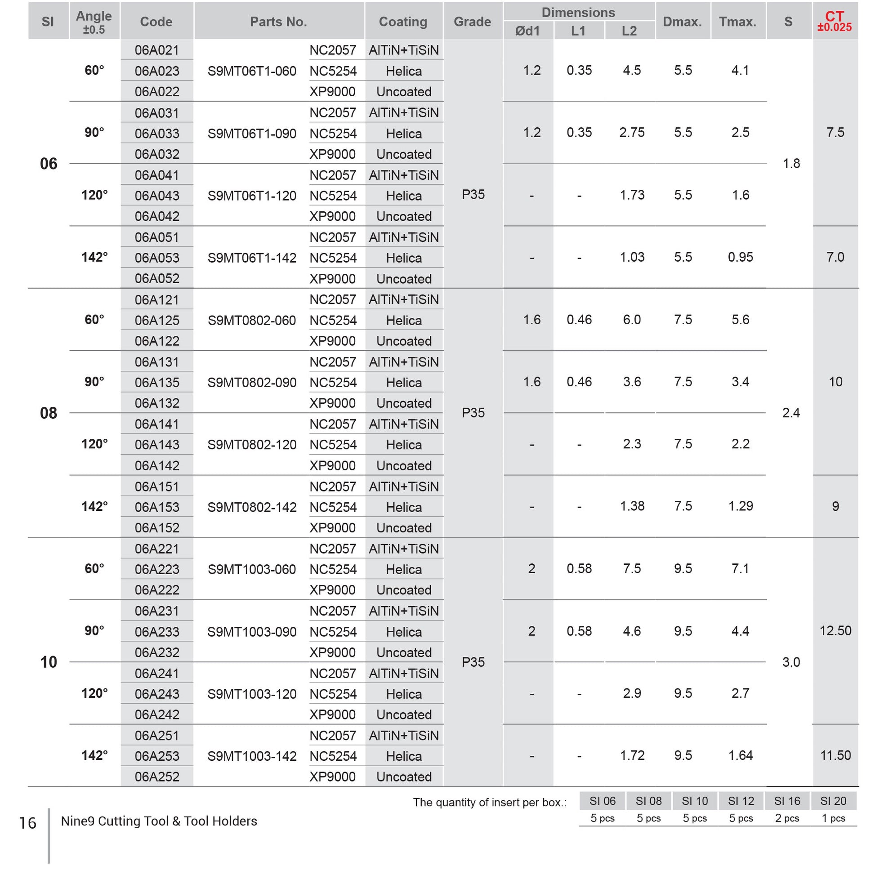Click the Parts No. column header
The height and width of the screenshot is (875, 875).
click(278, 21)
